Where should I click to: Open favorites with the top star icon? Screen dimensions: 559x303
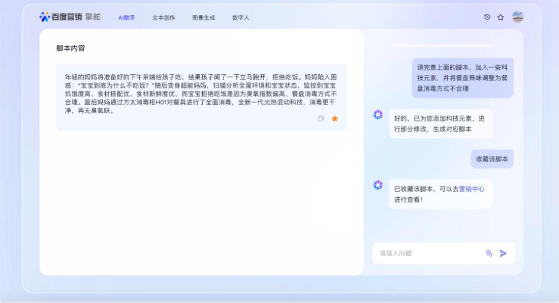pos(501,17)
